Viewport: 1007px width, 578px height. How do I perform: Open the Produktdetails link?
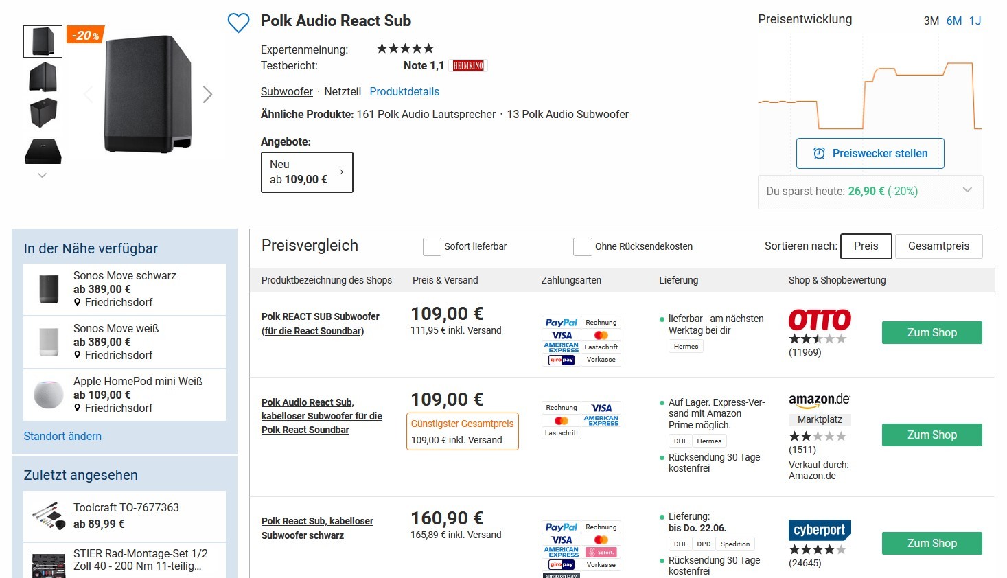(404, 92)
